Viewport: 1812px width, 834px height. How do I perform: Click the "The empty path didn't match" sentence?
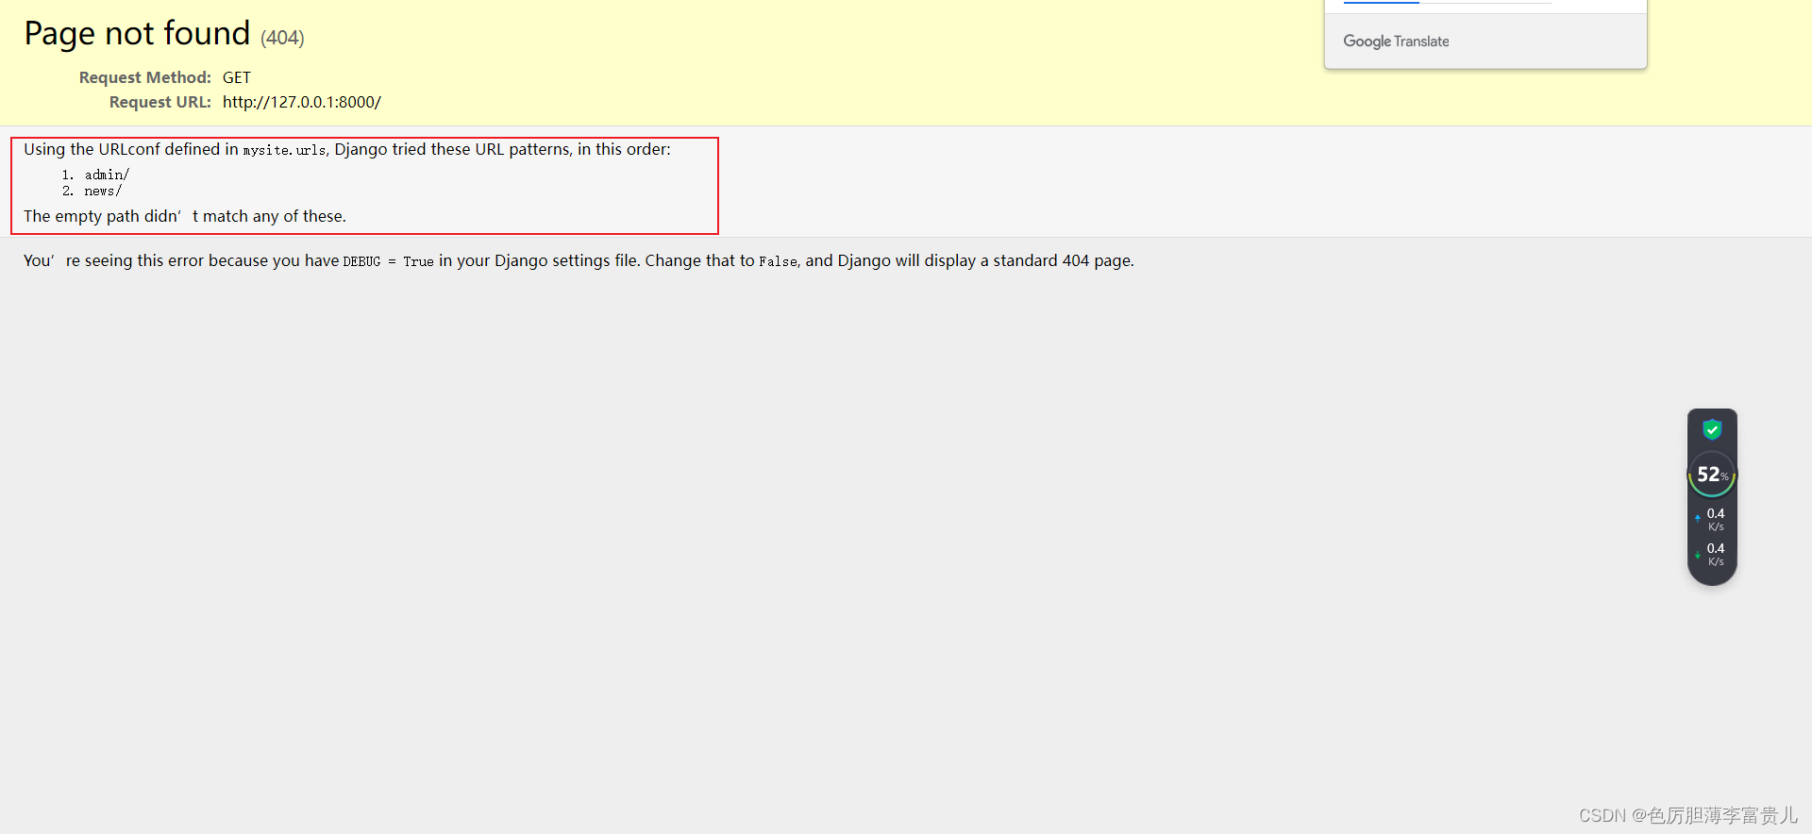185,216
